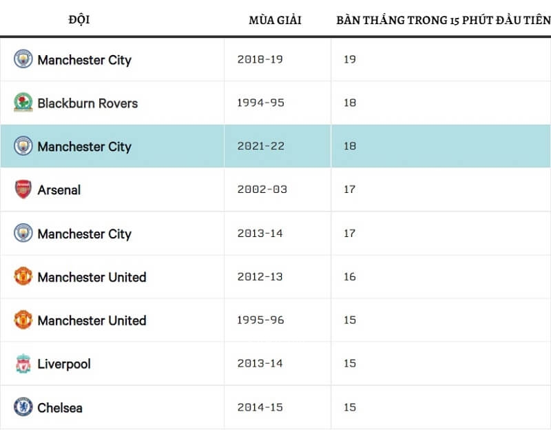551x430 pixels.
Task: Click the Manchester United crest in the 1995-96 row
Action: [23, 320]
